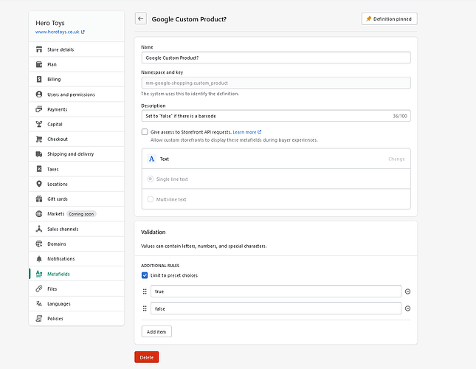
Task: Open the Notifications settings
Action: click(x=61, y=259)
